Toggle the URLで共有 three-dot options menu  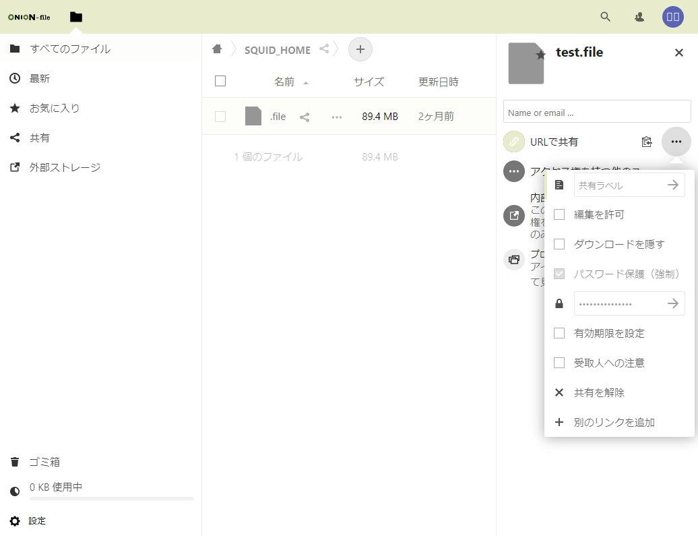676,142
